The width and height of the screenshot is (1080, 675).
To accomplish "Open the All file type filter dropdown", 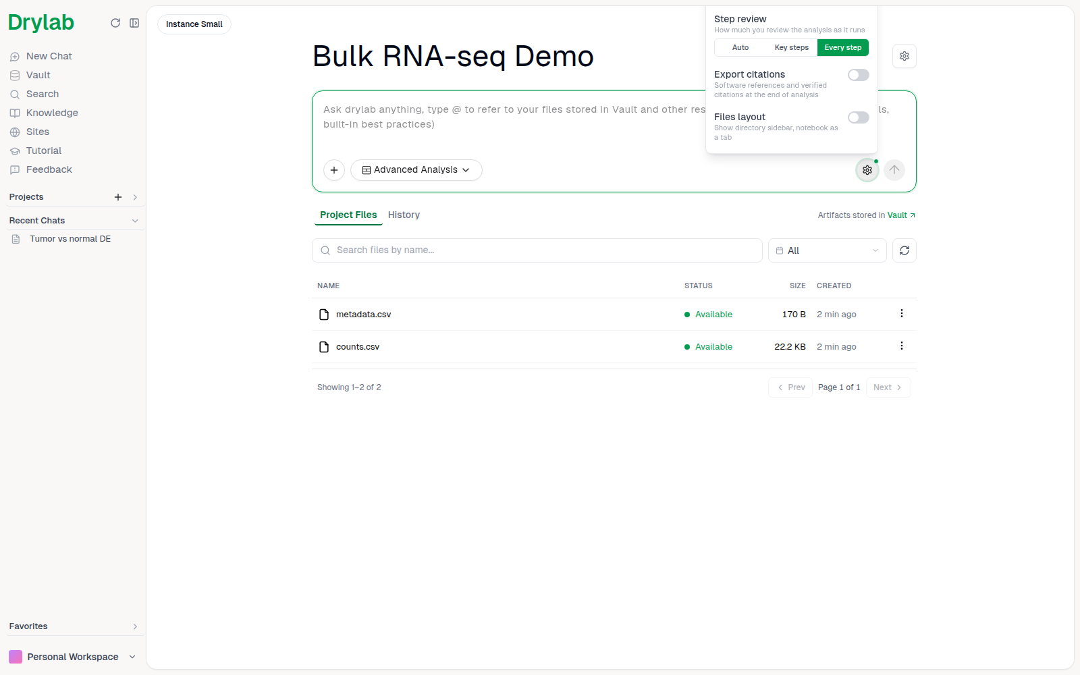I will pos(828,250).
